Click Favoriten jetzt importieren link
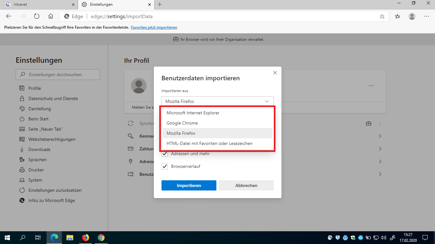 point(154,27)
